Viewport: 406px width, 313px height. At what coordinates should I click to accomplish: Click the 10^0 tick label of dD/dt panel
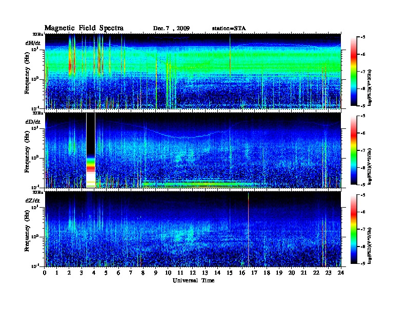35,158
